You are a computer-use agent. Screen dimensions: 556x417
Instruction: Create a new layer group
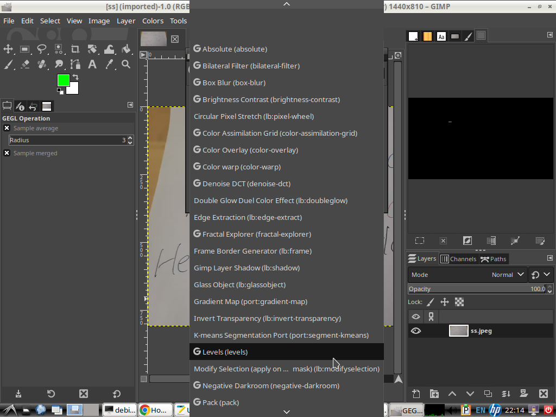tap(434, 394)
